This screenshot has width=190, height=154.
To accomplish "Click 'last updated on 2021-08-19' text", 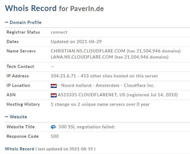I will pos(66,149).
